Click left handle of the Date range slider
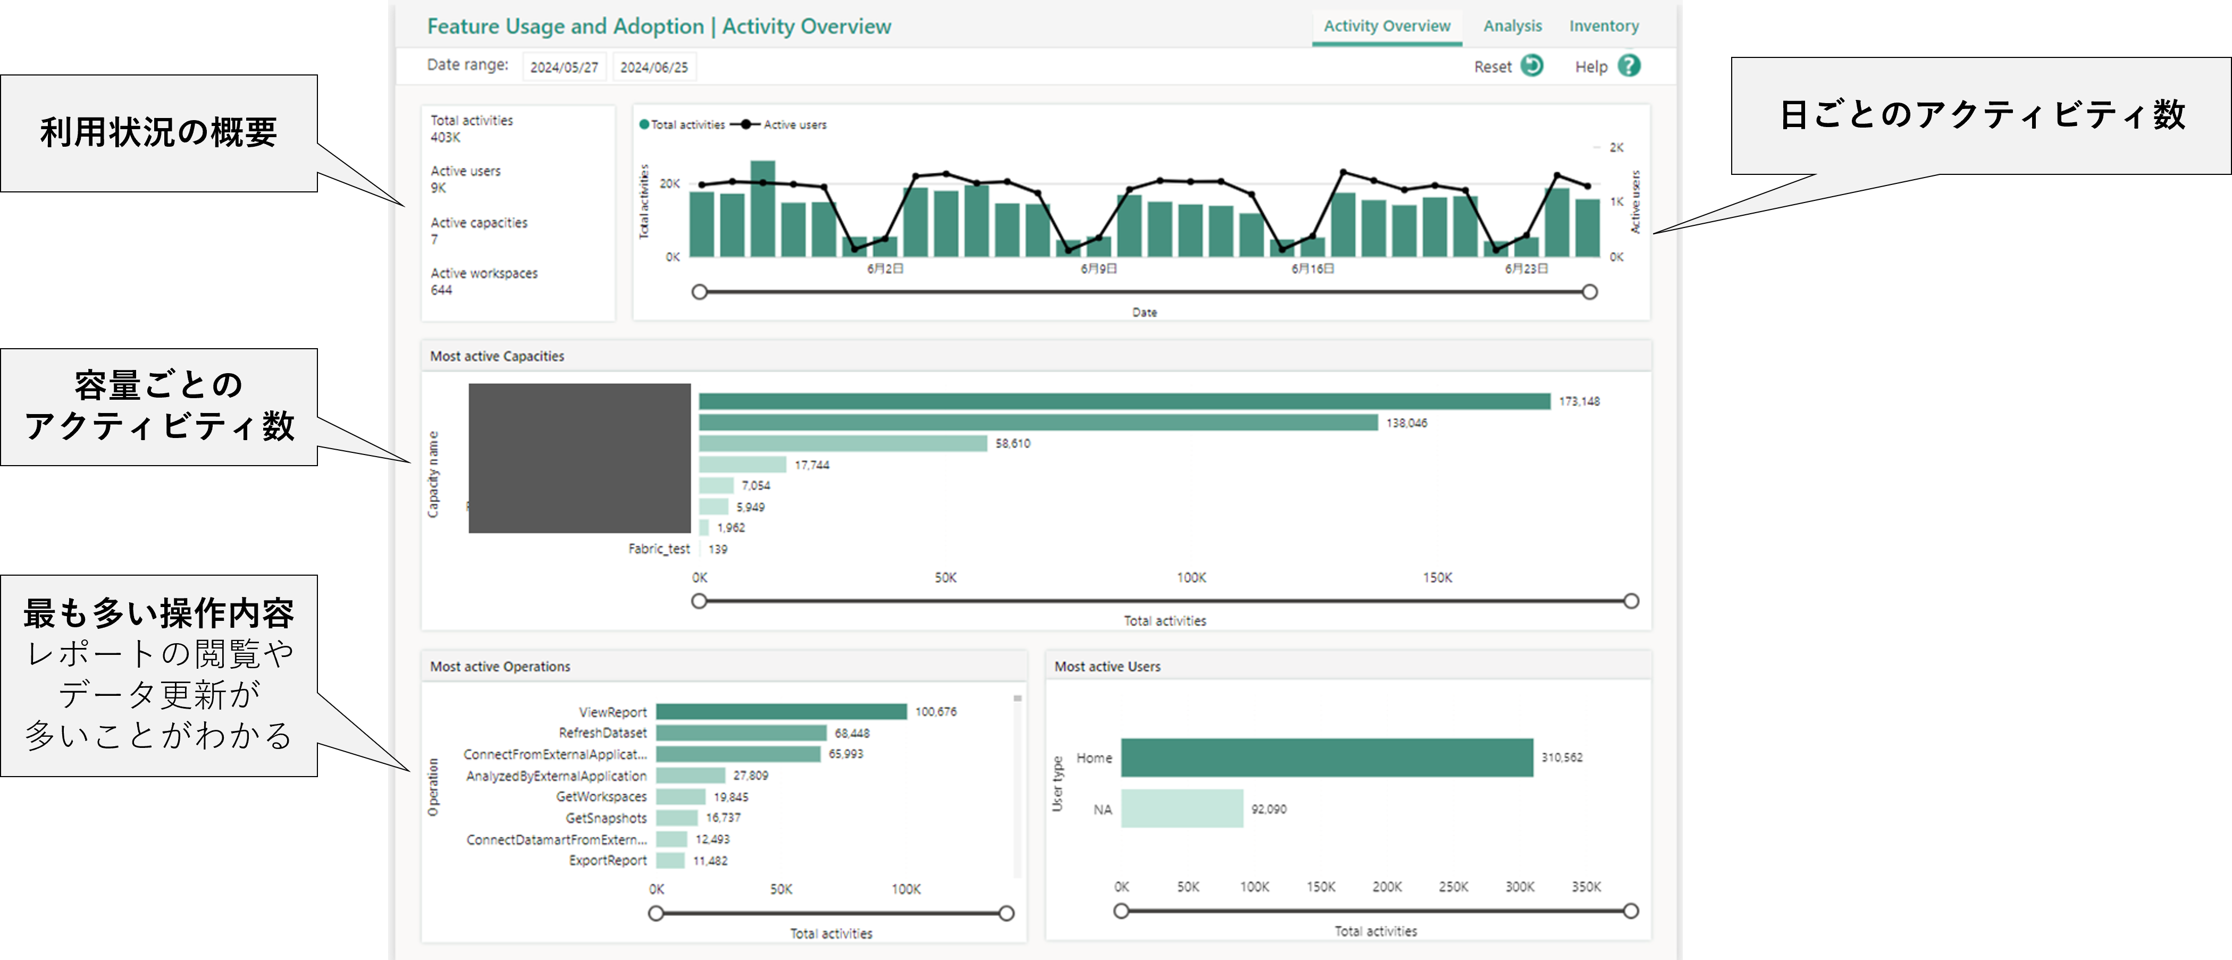Viewport: 2232px width, 960px height. coord(699,292)
